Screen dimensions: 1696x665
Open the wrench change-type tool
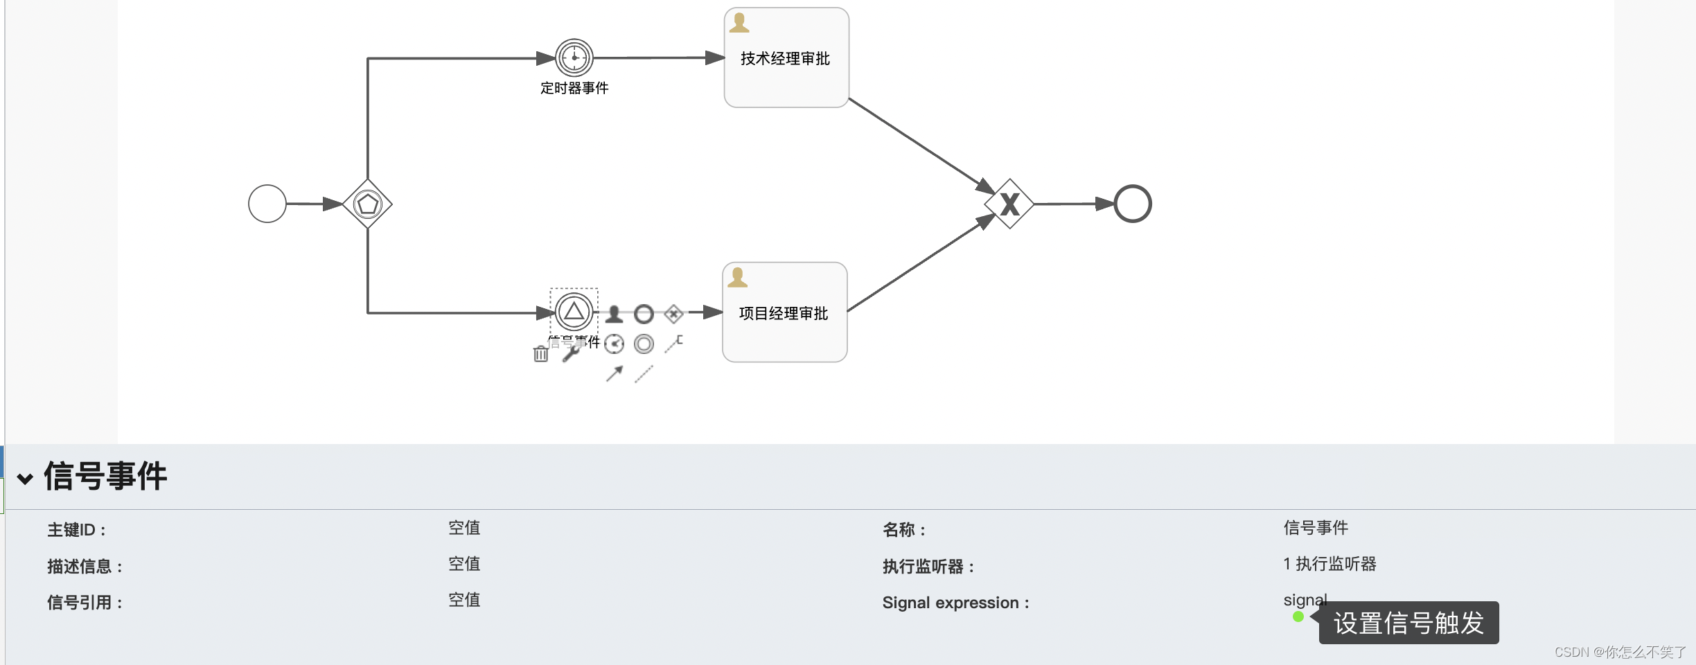570,353
